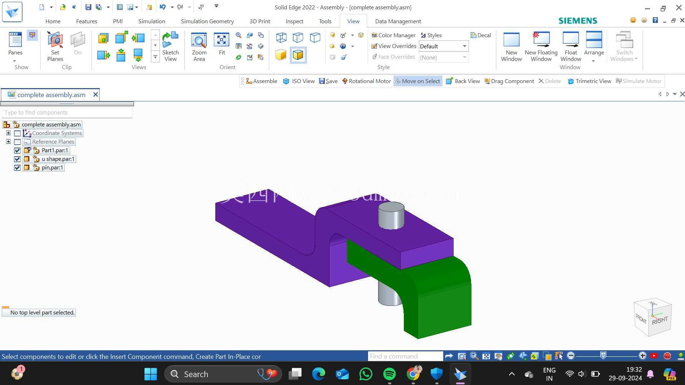Click the Solid Edge application button
Screen dimensions: 685x385
pyautogui.click(x=12, y=11)
